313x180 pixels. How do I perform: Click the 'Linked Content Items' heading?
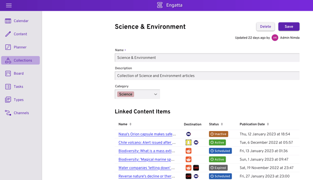click(x=142, y=112)
